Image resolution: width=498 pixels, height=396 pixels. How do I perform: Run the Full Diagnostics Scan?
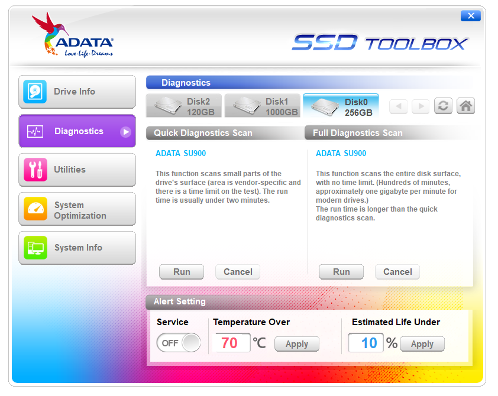click(341, 272)
